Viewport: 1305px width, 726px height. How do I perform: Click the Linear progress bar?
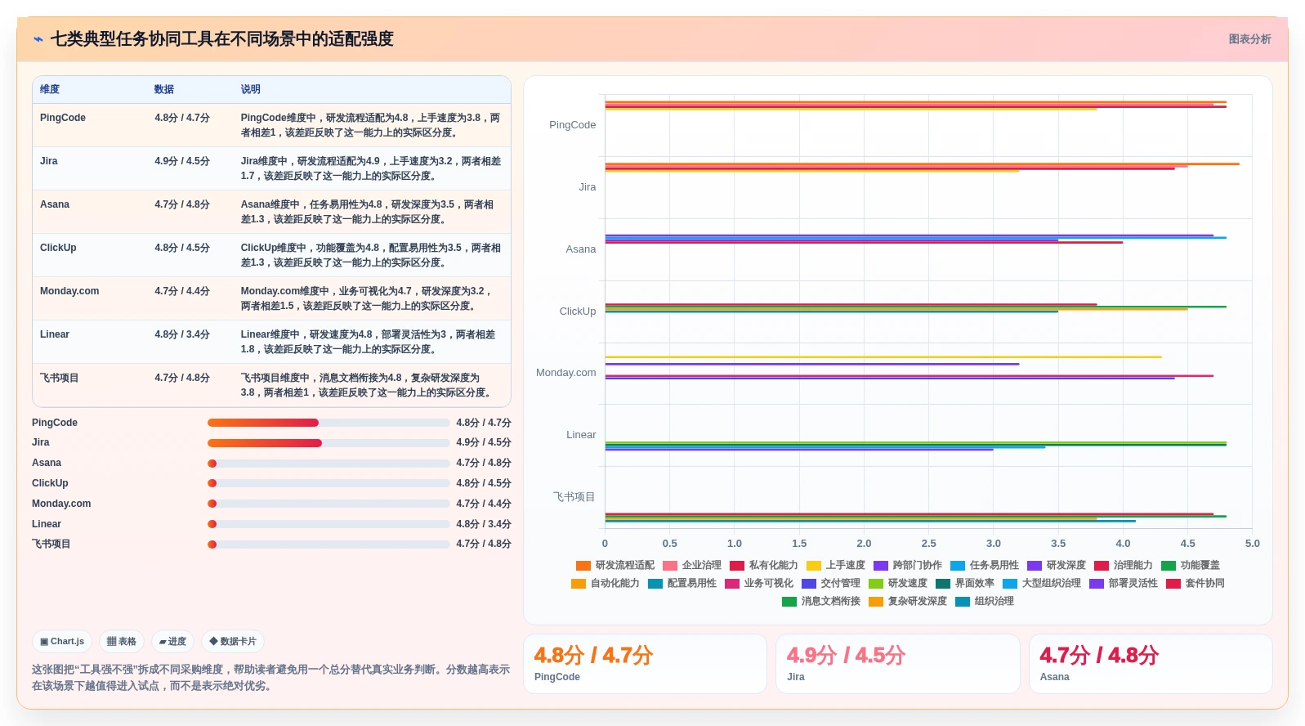(x=328, y=524)
